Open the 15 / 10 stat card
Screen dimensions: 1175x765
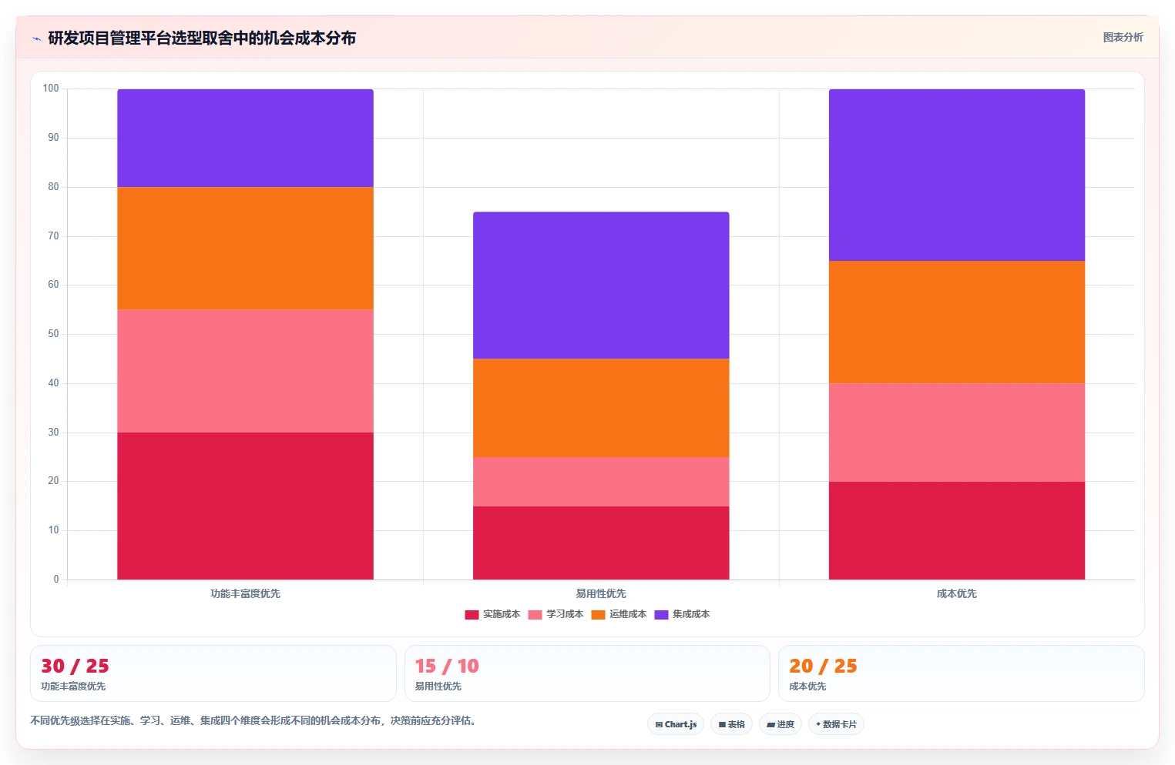[587, 673]
